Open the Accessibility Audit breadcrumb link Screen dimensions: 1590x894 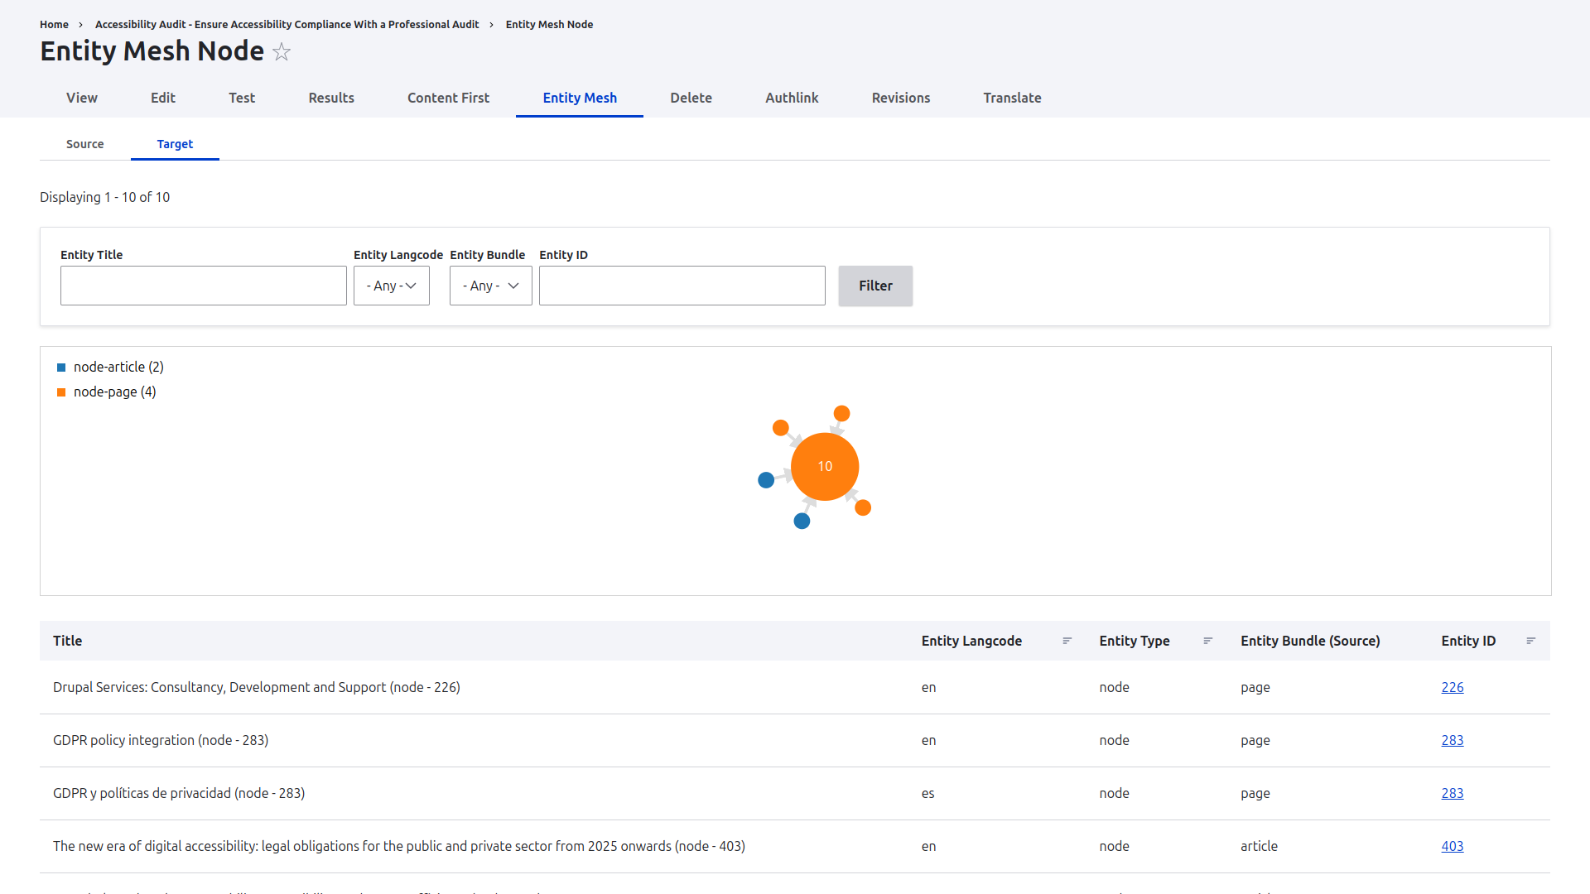point(287,25)
